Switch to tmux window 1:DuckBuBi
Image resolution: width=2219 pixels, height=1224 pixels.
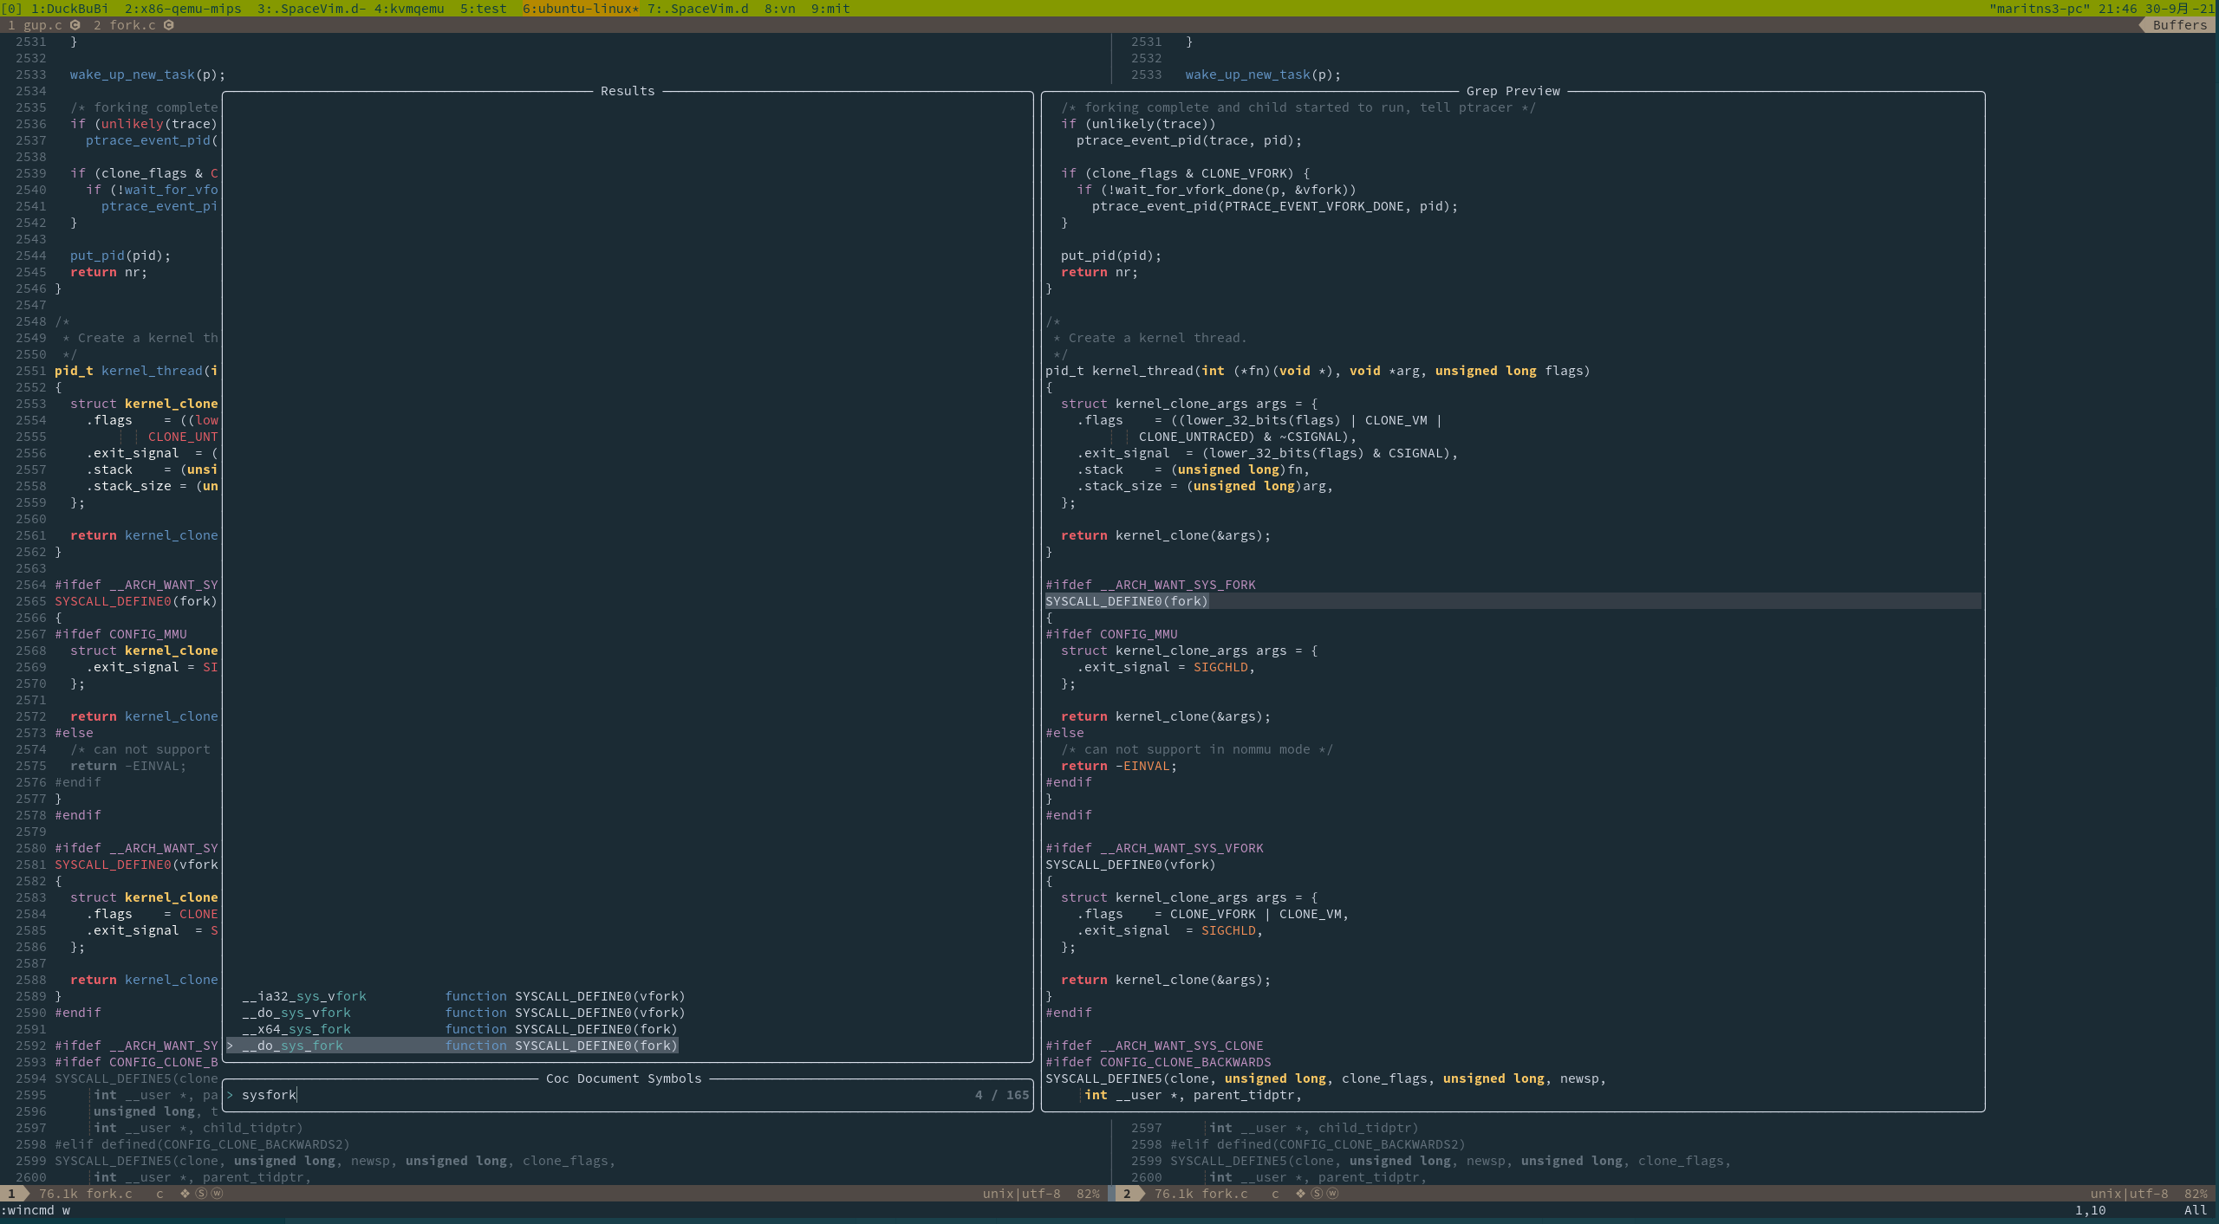pyautogui.click(x=70, y=9)
